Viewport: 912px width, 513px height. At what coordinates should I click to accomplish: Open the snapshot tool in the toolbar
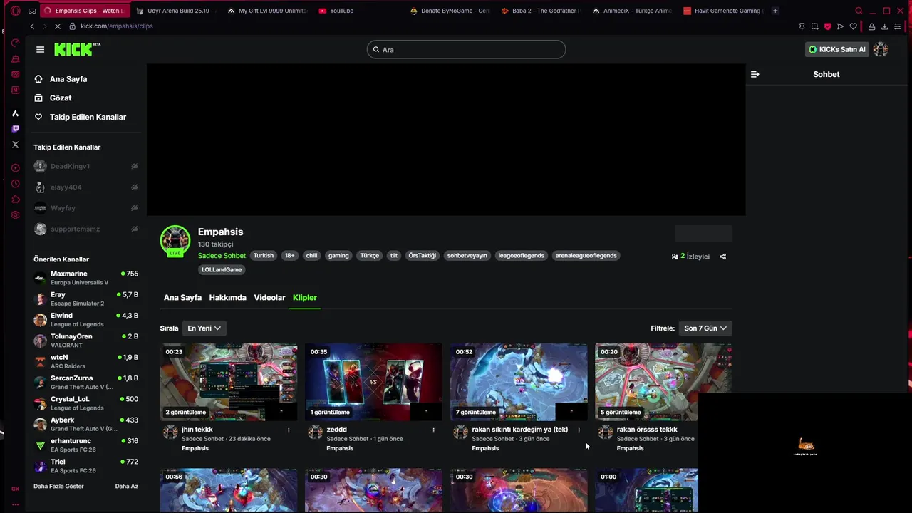tap(814, 26)
